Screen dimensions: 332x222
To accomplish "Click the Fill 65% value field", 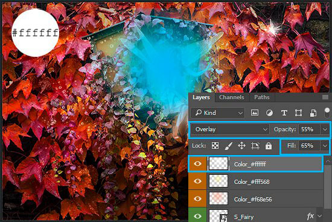I will pos(308,146).
